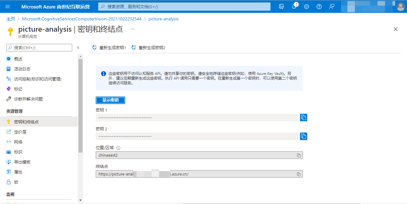
Task: Click the picture-analysis breadcrumb link
Action: [x=163, y=19]
